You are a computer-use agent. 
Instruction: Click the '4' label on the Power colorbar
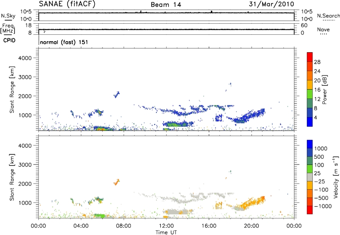point(315,117)
